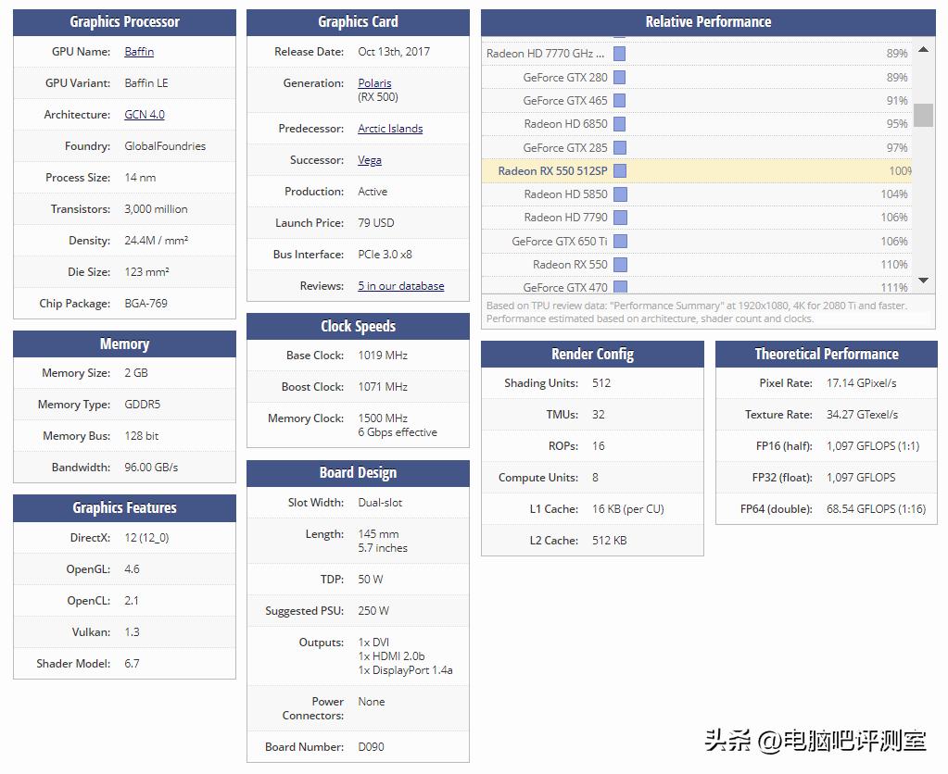
Task: Click the performance bar for GeForce GTX 465
Action: point(620,101)
